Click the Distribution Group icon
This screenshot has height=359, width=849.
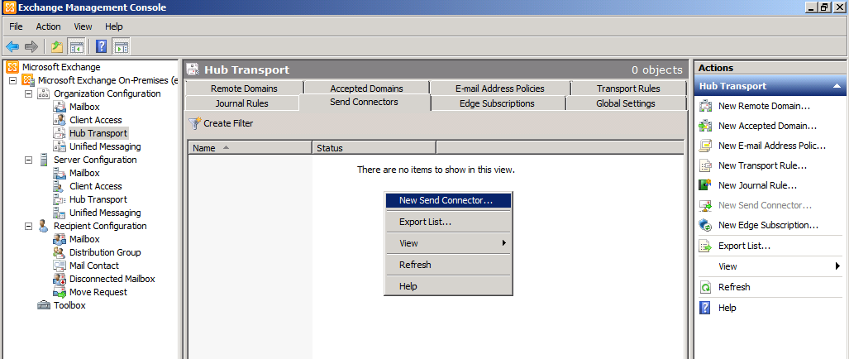[x=60, y=252]
